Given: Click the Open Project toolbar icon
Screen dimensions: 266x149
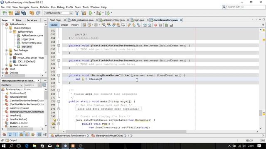Looking at the screenshot, I should [17, 13].
